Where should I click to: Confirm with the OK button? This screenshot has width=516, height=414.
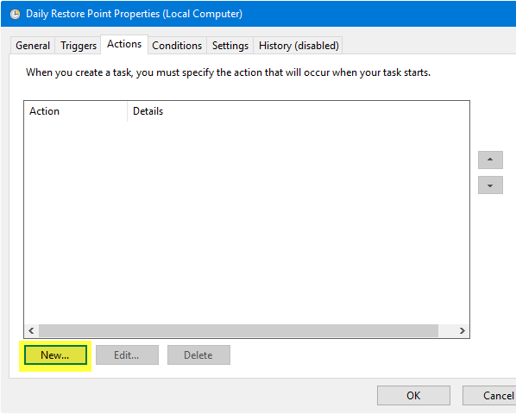click(413, 396)
